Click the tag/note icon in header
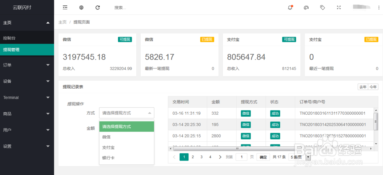 322,8
